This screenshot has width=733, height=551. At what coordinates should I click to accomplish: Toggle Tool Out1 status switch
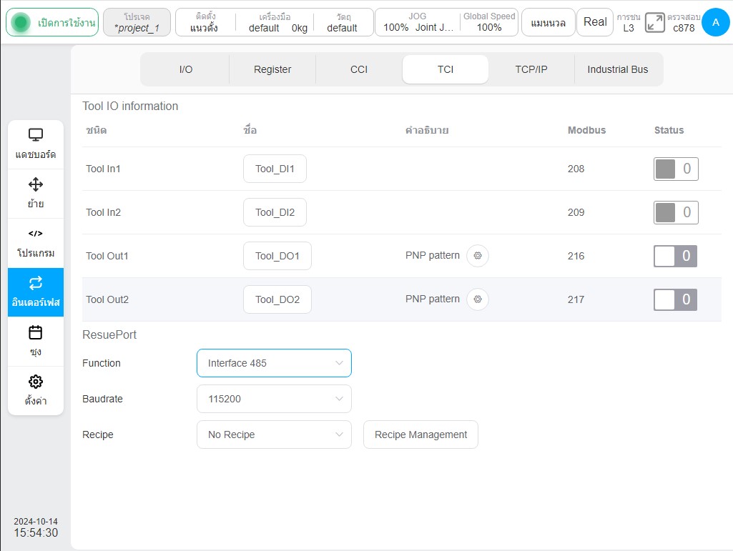coord(676,256)
